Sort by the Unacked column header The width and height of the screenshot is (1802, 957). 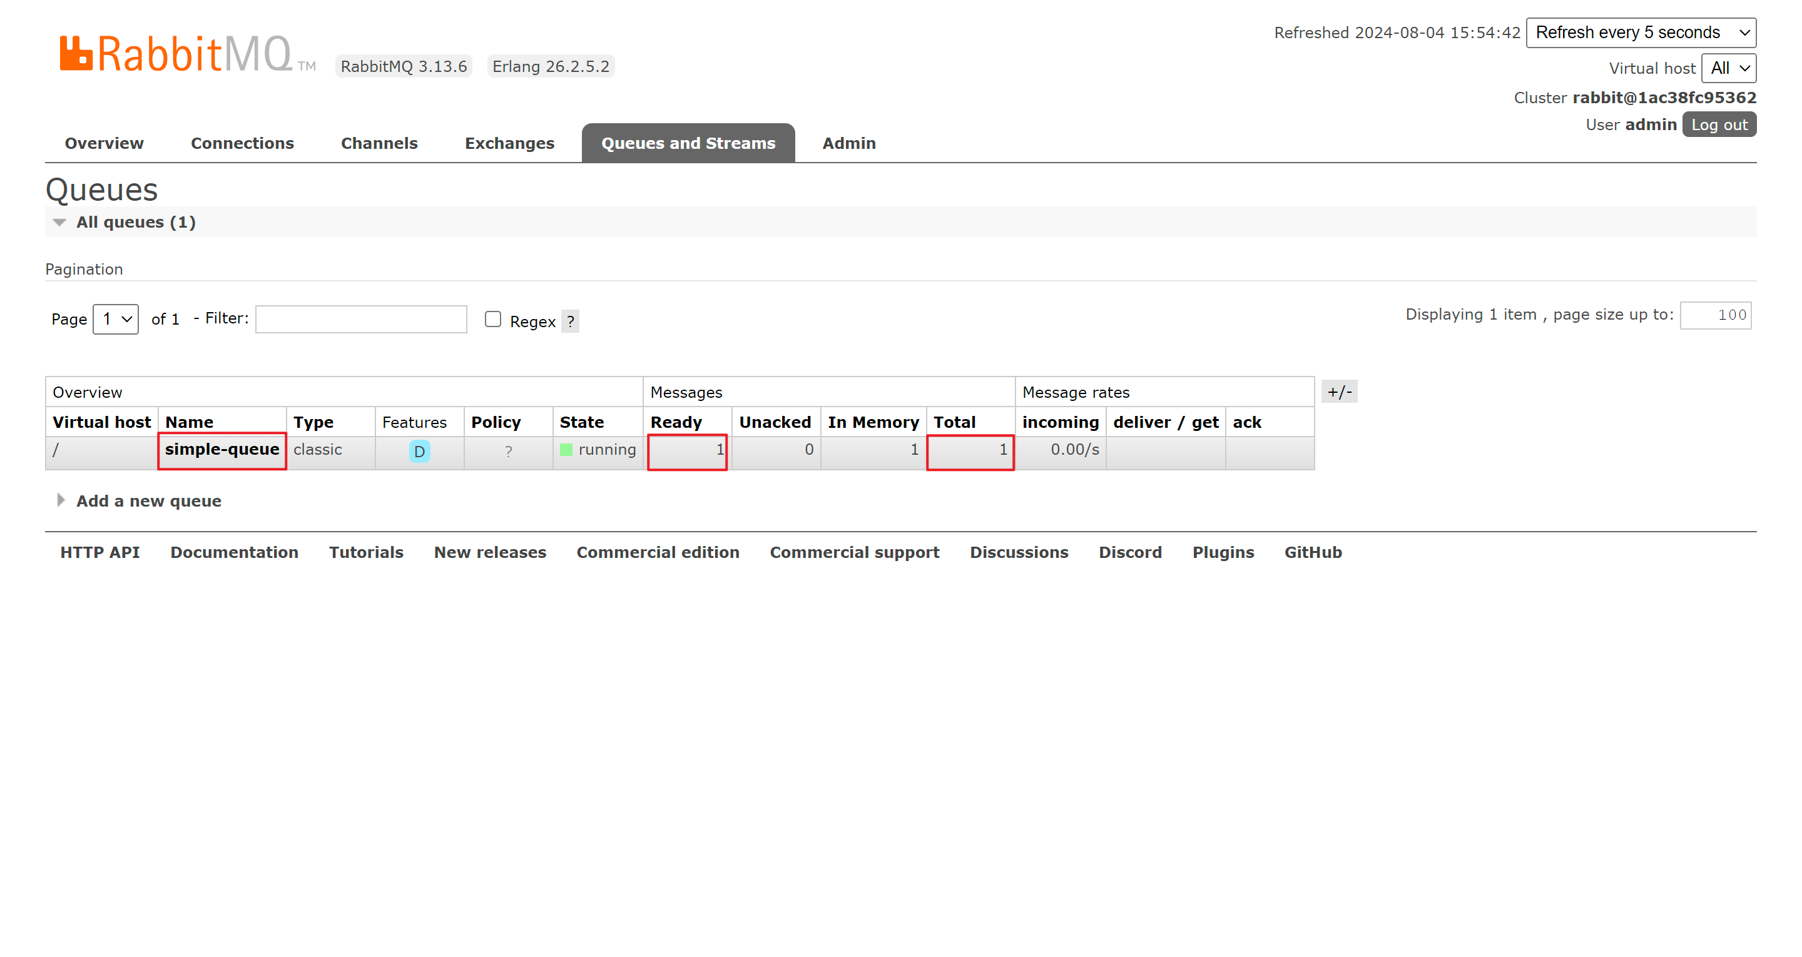click(775, 423)
